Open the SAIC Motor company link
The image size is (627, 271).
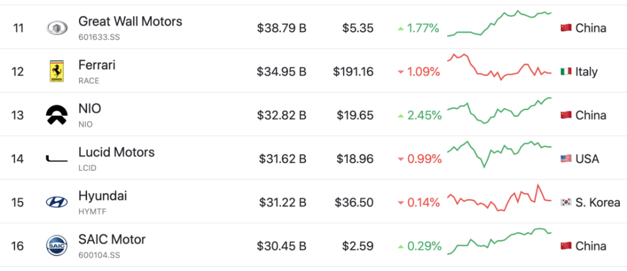tap(112, 239)
